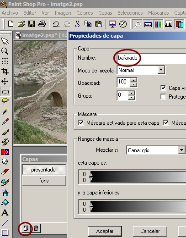Click the Cancelar button
This screenshot has width=186, height=238.
(x=150, y=231)
